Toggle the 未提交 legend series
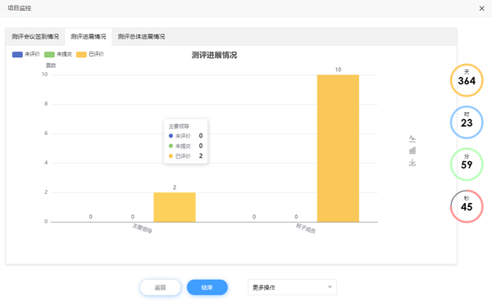492x306 pixels. (x=58, y=55)
